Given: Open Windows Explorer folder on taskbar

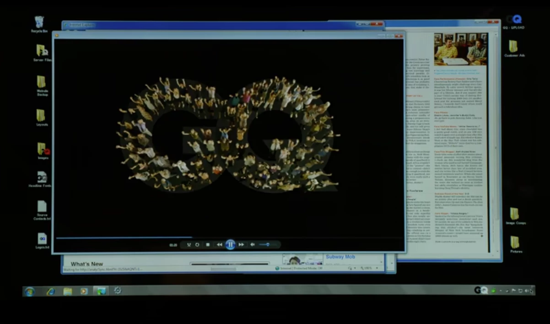Looking at the screenshot, I should click(68, 292).
